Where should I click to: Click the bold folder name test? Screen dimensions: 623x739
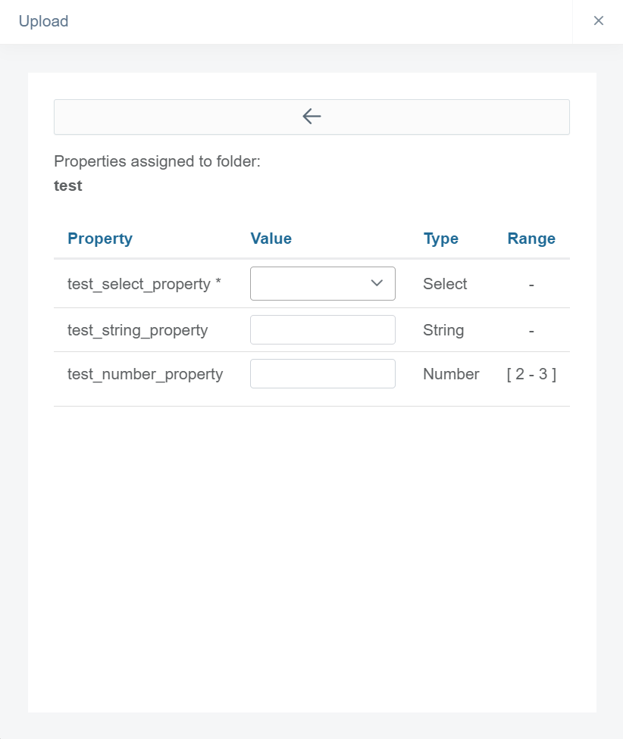coord(68,186)
